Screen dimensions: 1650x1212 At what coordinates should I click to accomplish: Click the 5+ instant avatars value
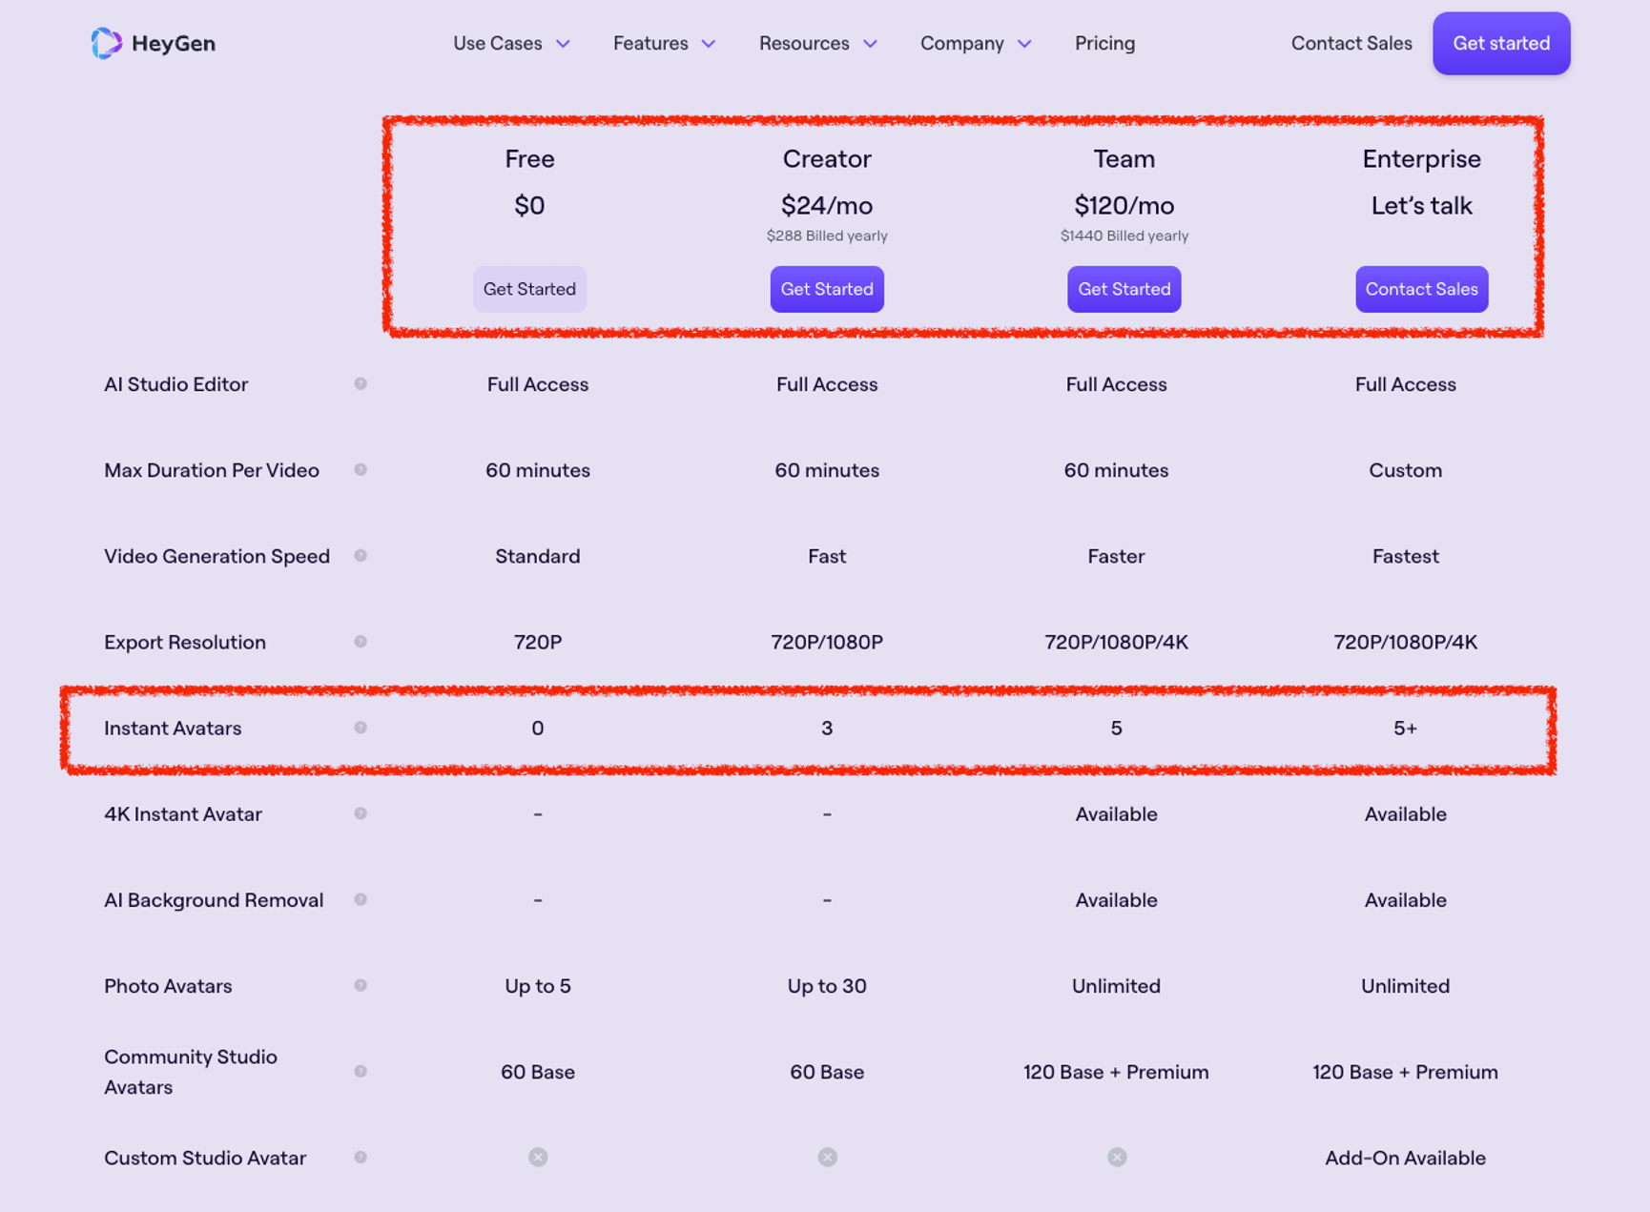click(1405, 728)
